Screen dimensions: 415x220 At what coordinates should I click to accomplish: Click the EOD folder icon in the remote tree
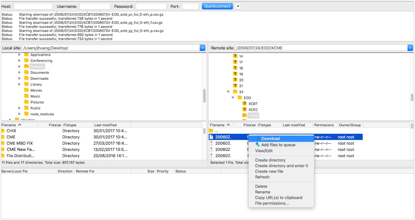240,98
